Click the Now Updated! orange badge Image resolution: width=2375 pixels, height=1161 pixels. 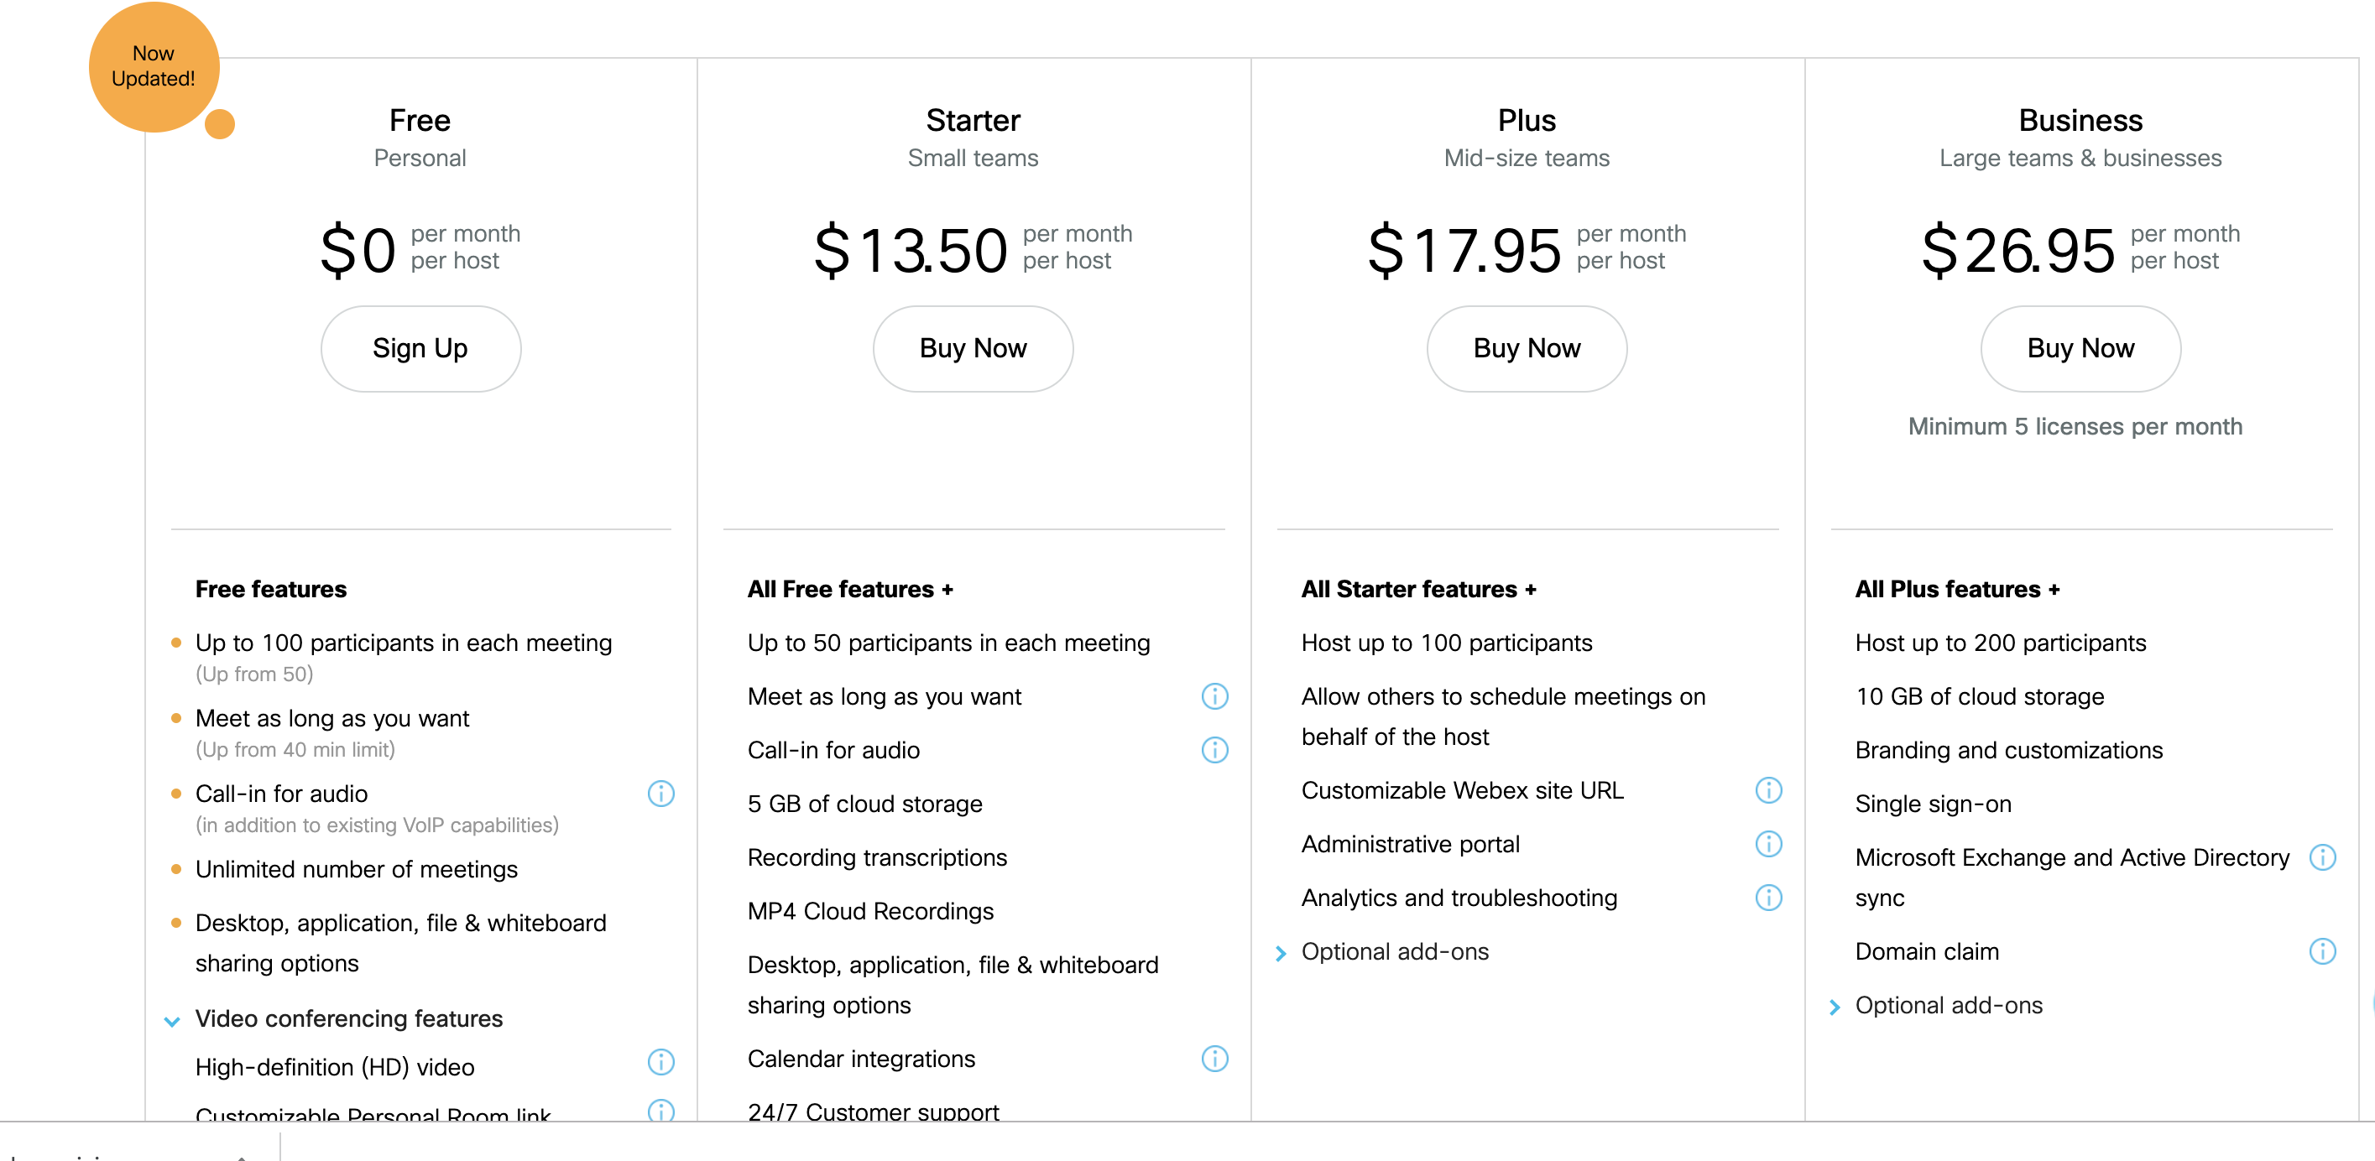pyautogui.click(x=154, y=66)
